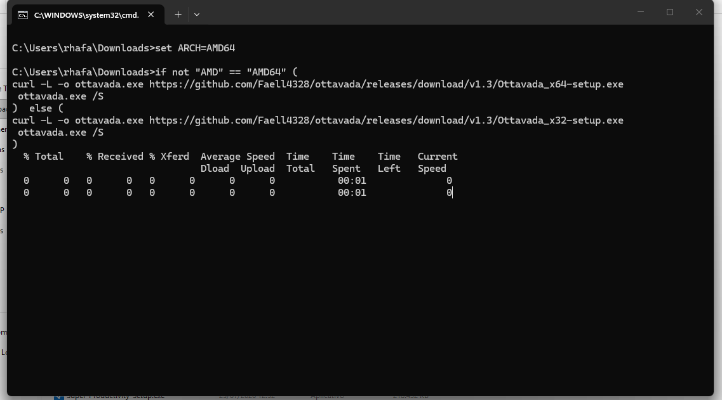
Task: Click the Ottavada_x32-setup.exe download URL
Action: (386, 120)
